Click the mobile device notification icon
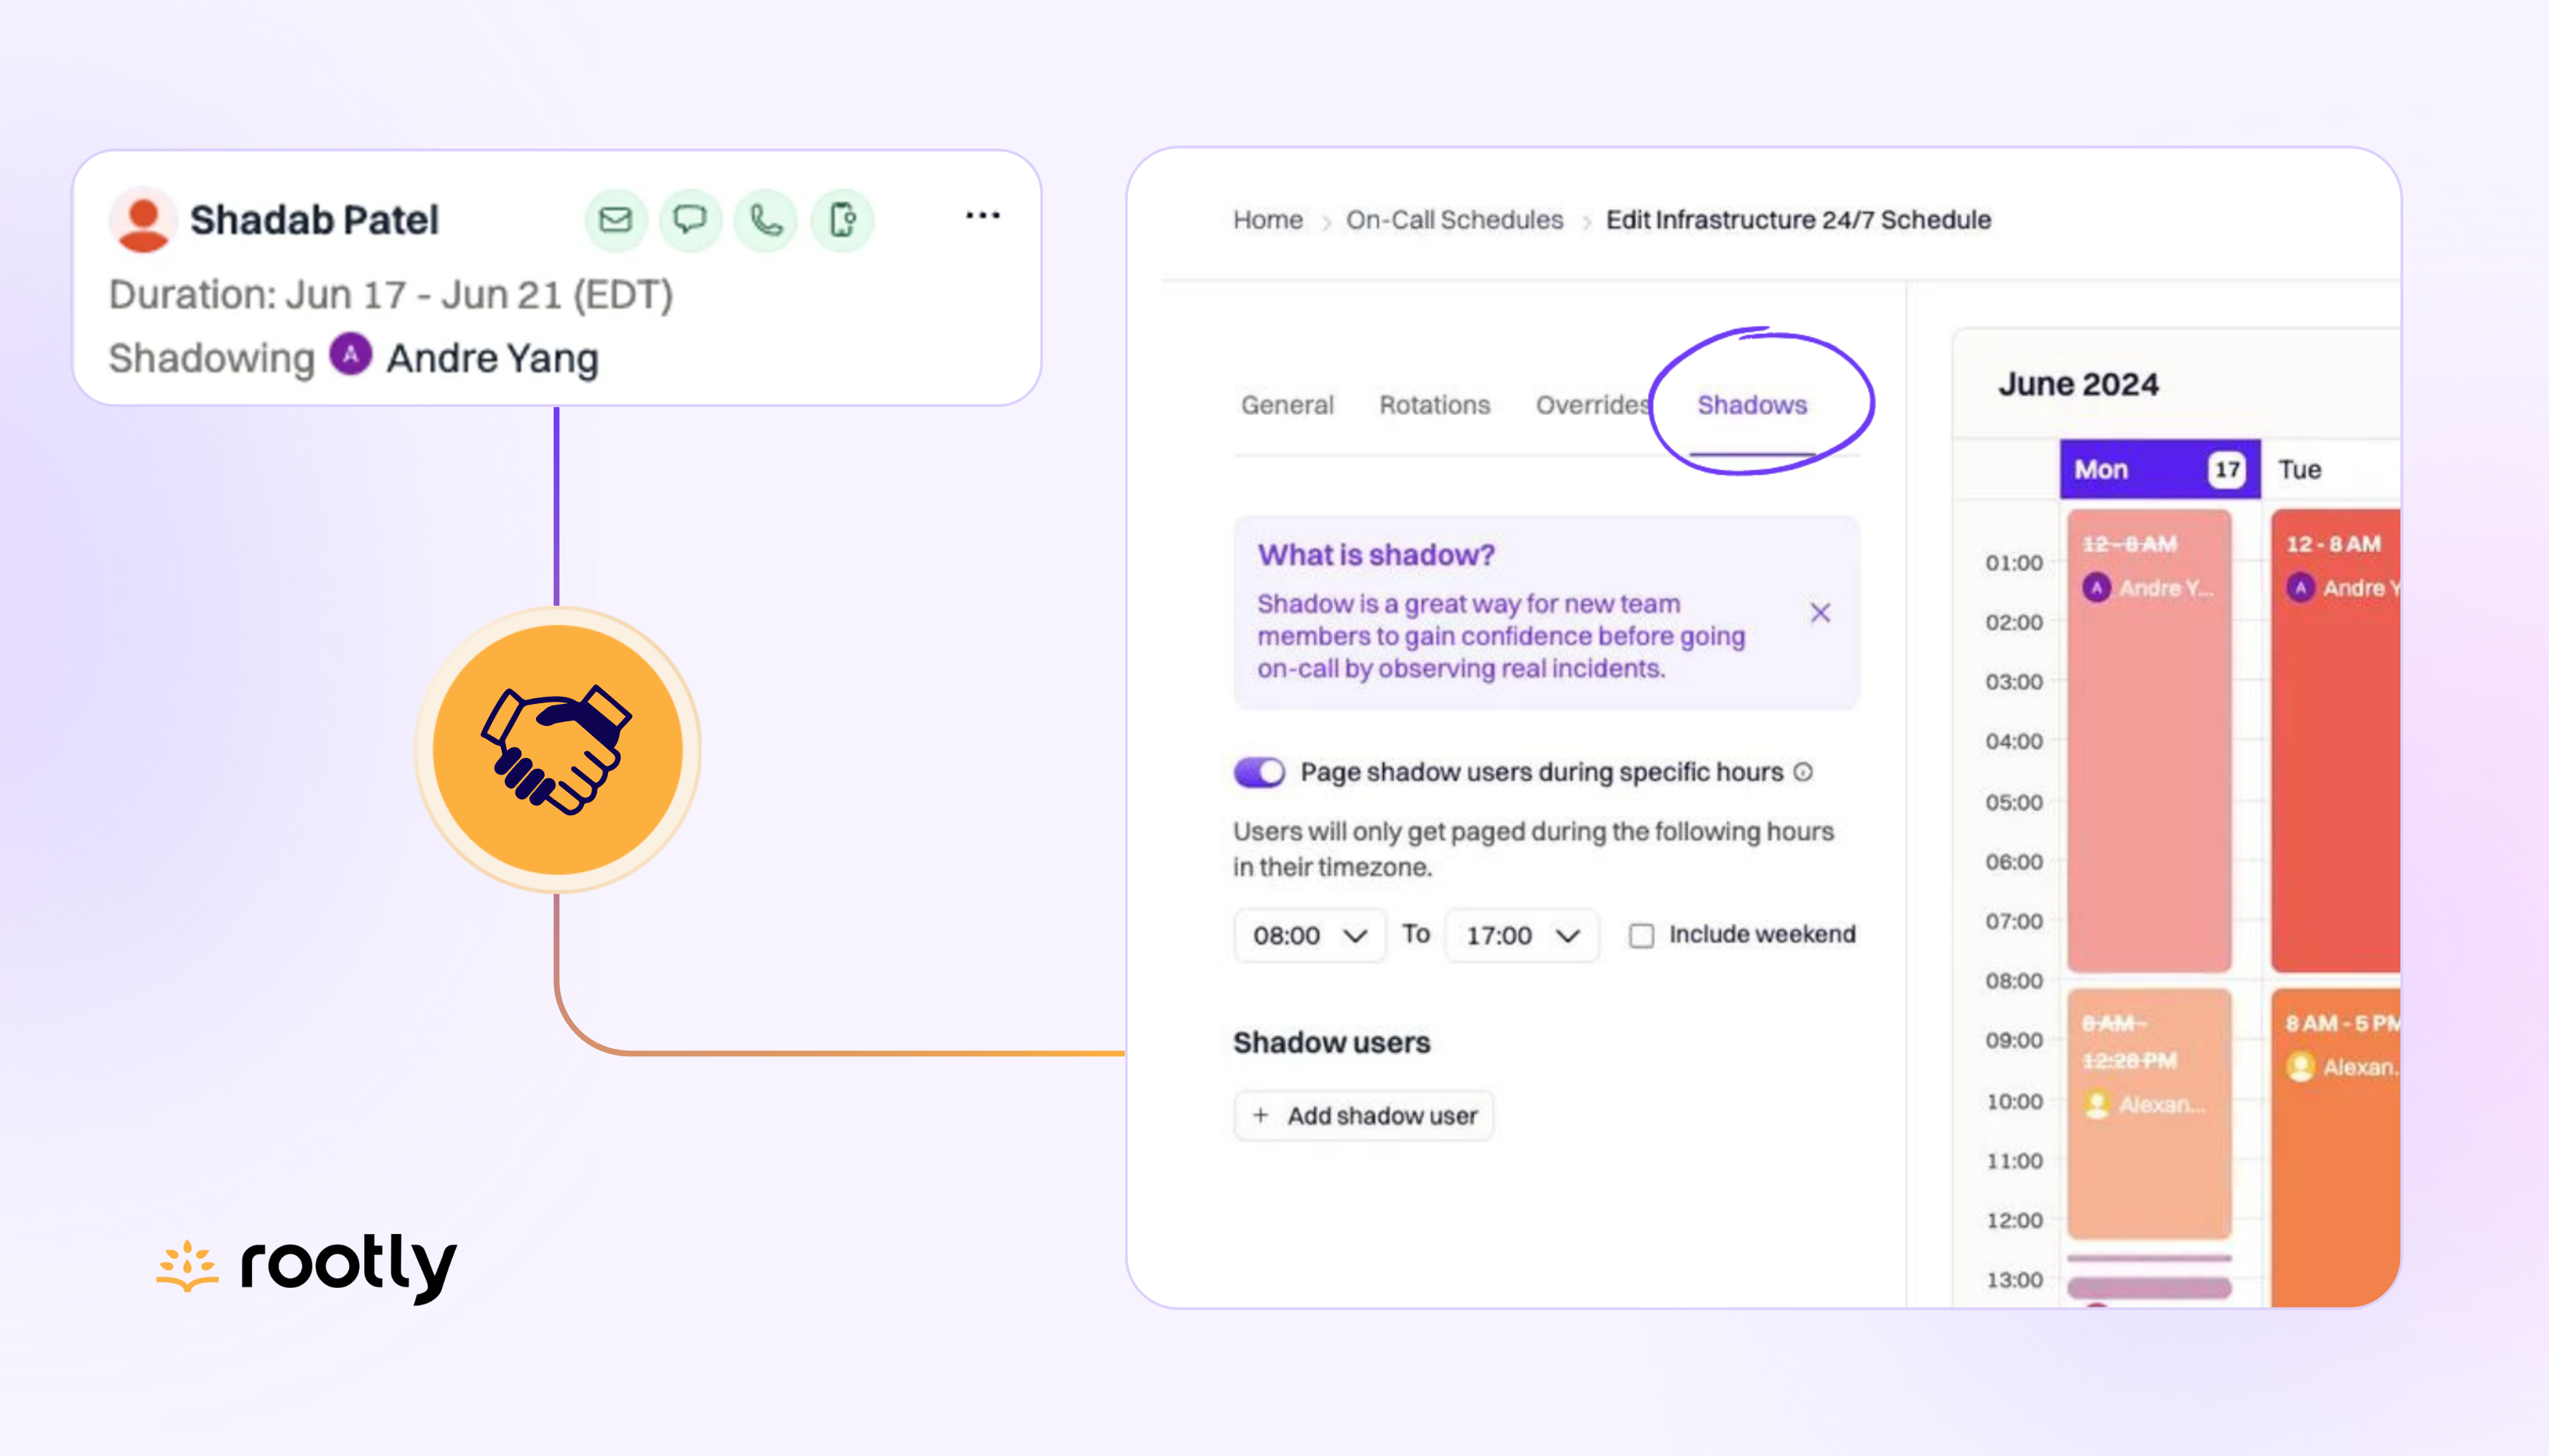Screen dimensions: 2549x1456 (x=843, y=220)
